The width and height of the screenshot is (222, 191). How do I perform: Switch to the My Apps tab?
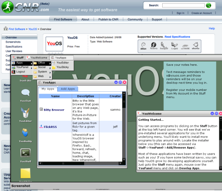point(48,89)
